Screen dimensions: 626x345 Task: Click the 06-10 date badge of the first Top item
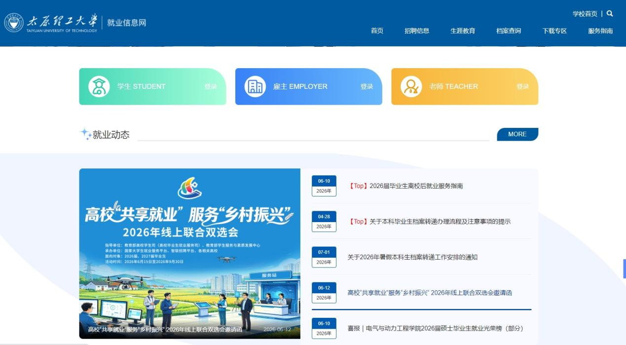(x=324, y=186)
